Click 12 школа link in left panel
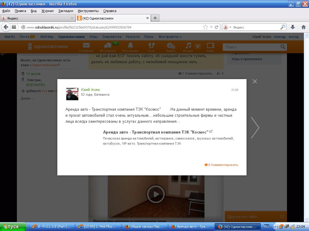Screen dimensions: 309x231 coord(33,74)
